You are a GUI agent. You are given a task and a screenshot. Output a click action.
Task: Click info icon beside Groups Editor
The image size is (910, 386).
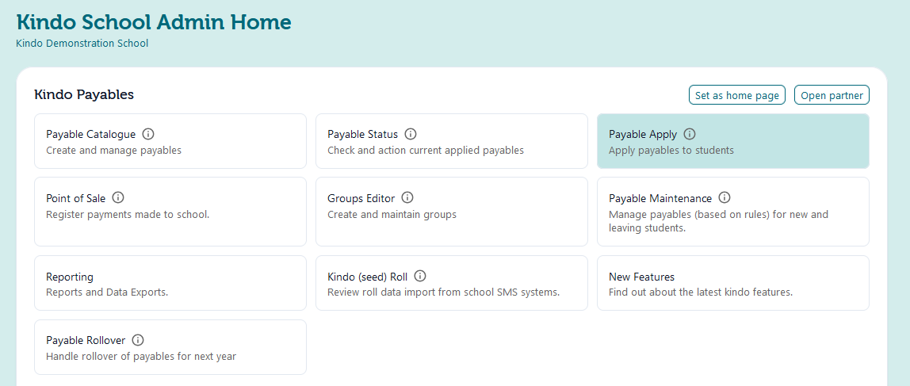click(407, 198)
